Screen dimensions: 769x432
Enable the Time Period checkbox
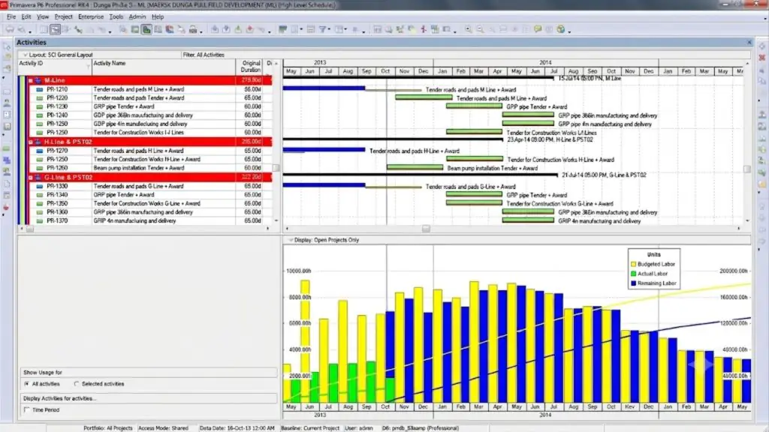[27, 410]
